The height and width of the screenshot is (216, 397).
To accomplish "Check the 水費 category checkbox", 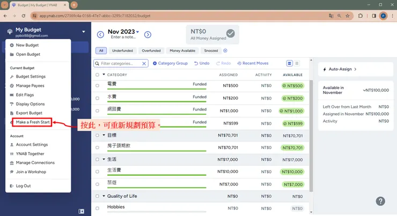I will [97, 98].
